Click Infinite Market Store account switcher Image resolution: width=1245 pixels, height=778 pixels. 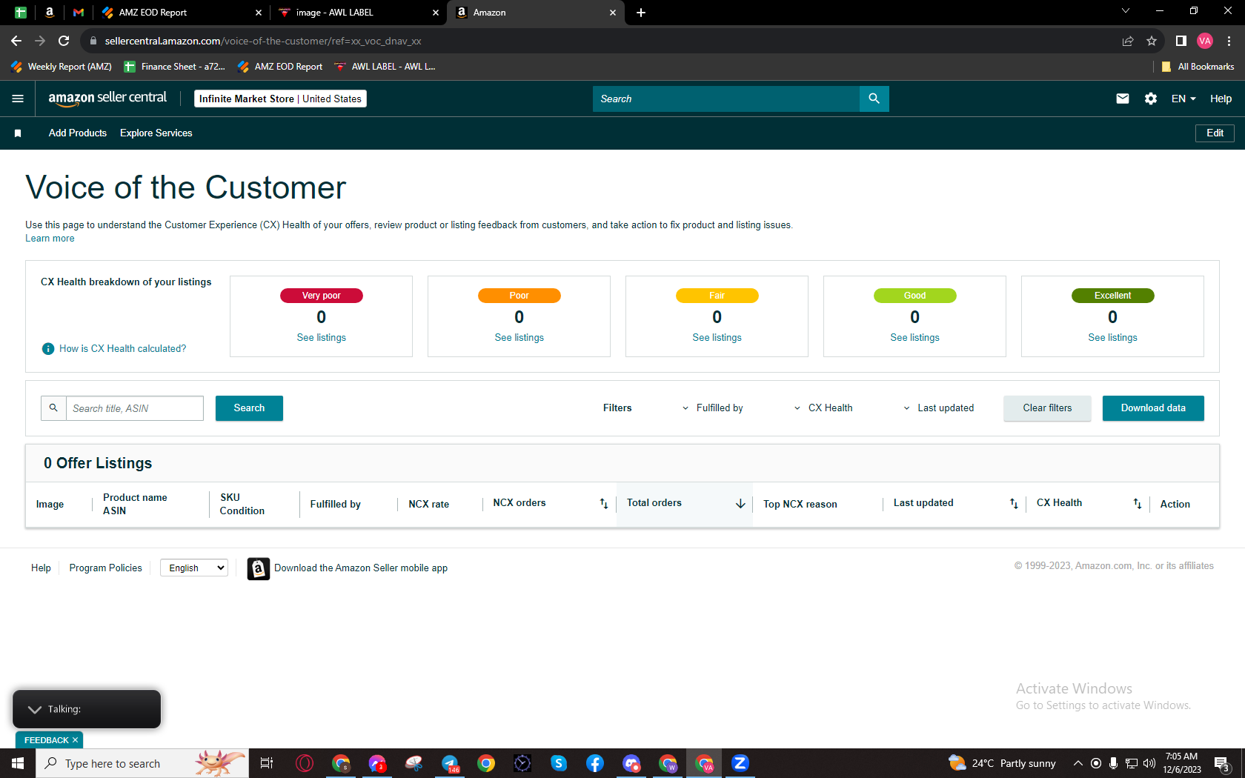pyautogui.click(x=280, y=99)
